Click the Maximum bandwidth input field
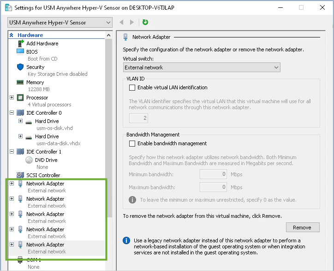Screen dimensions: 334x271 pyautogui.click(x=213, y=187)
